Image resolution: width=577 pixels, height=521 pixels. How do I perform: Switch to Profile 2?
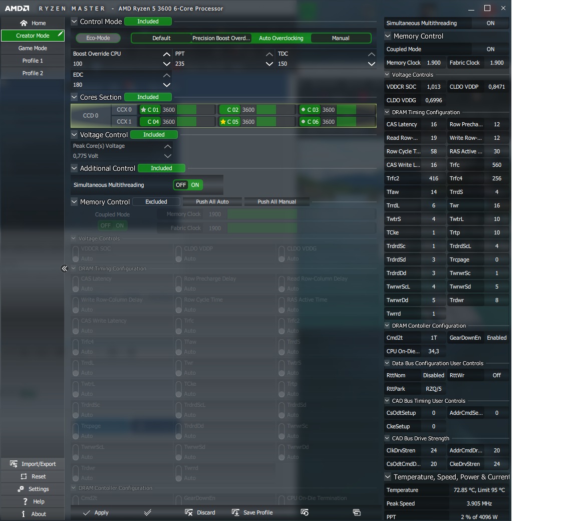click(33, 73)
